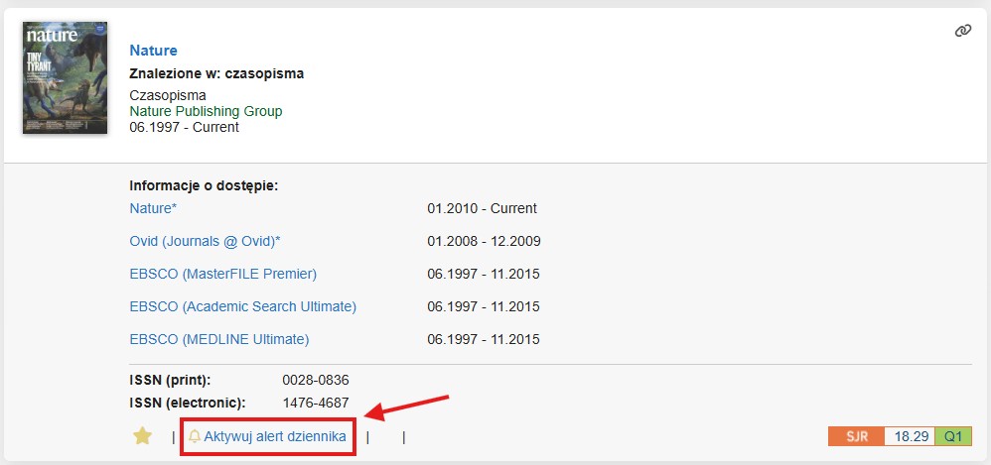The width and height of the screenshot is (991, 465).
Task: Open EBSCO (MasterFILE Premier) link
Action: click(223, 274)
